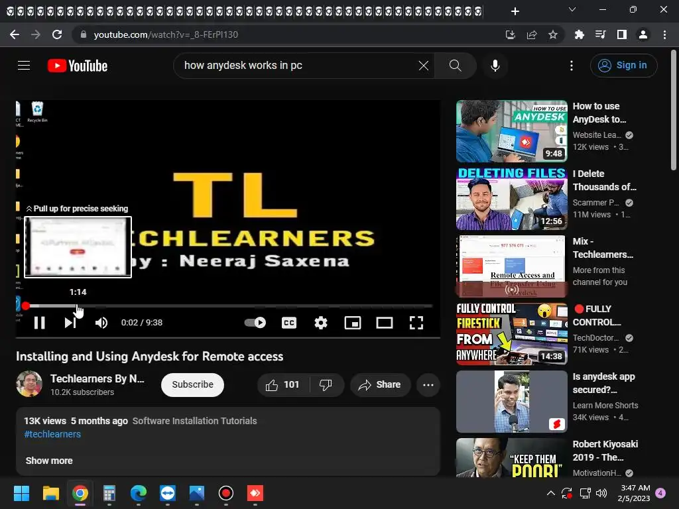Run the search with magnifier button
This screenshot has height=509, width=679.
[x=455, y=66]
